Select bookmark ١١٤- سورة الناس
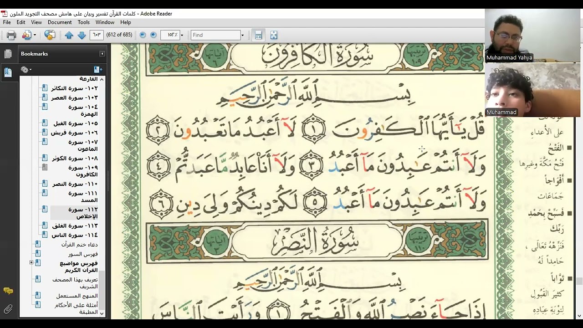 coord(74,235)
